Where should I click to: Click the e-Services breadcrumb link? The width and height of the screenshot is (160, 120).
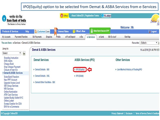click(x=16, y=43)
